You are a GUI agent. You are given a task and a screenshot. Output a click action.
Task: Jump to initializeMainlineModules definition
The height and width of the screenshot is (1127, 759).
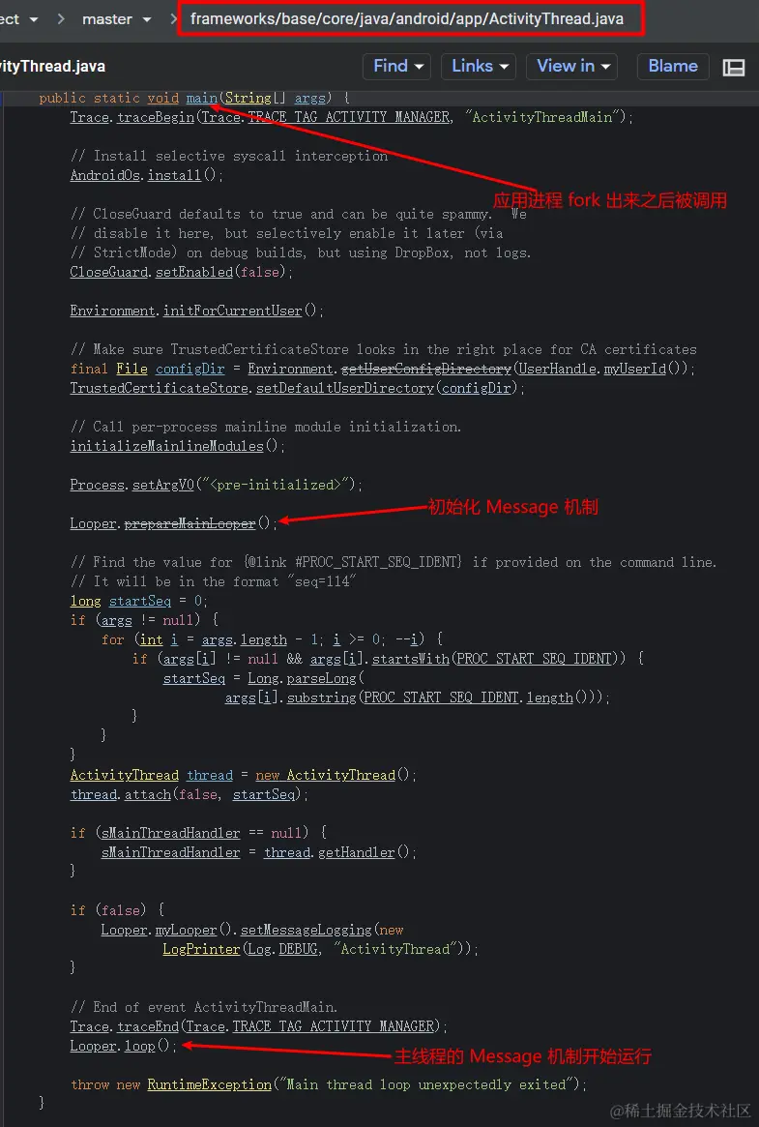coord(166,446)
